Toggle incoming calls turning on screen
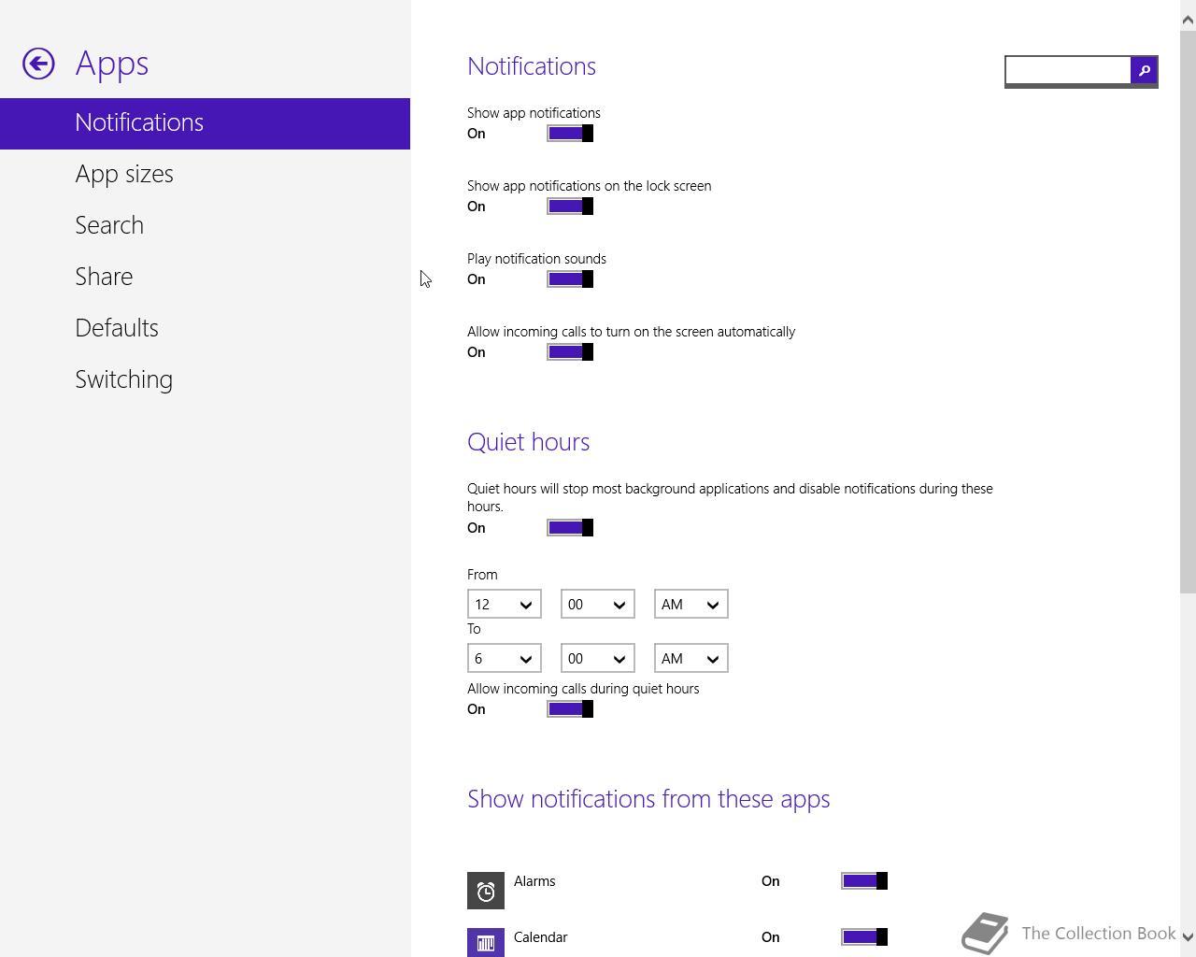1196x957 pixels. pyautogui.click(x=570, y=352)
